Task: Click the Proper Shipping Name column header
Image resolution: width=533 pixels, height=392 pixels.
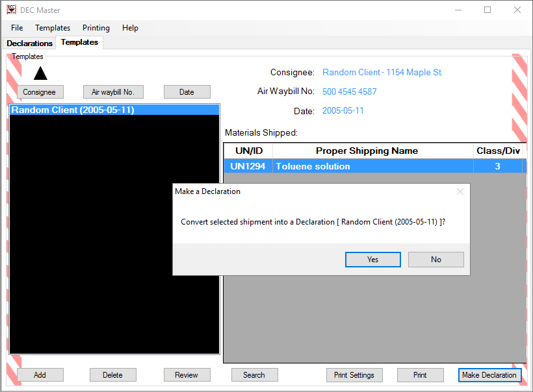Action: pos(373,151)
